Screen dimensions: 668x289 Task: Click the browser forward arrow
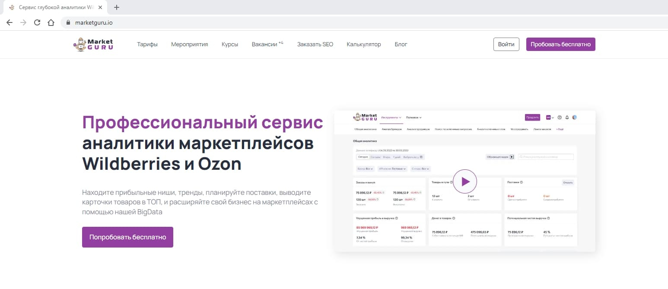point(23,22)
